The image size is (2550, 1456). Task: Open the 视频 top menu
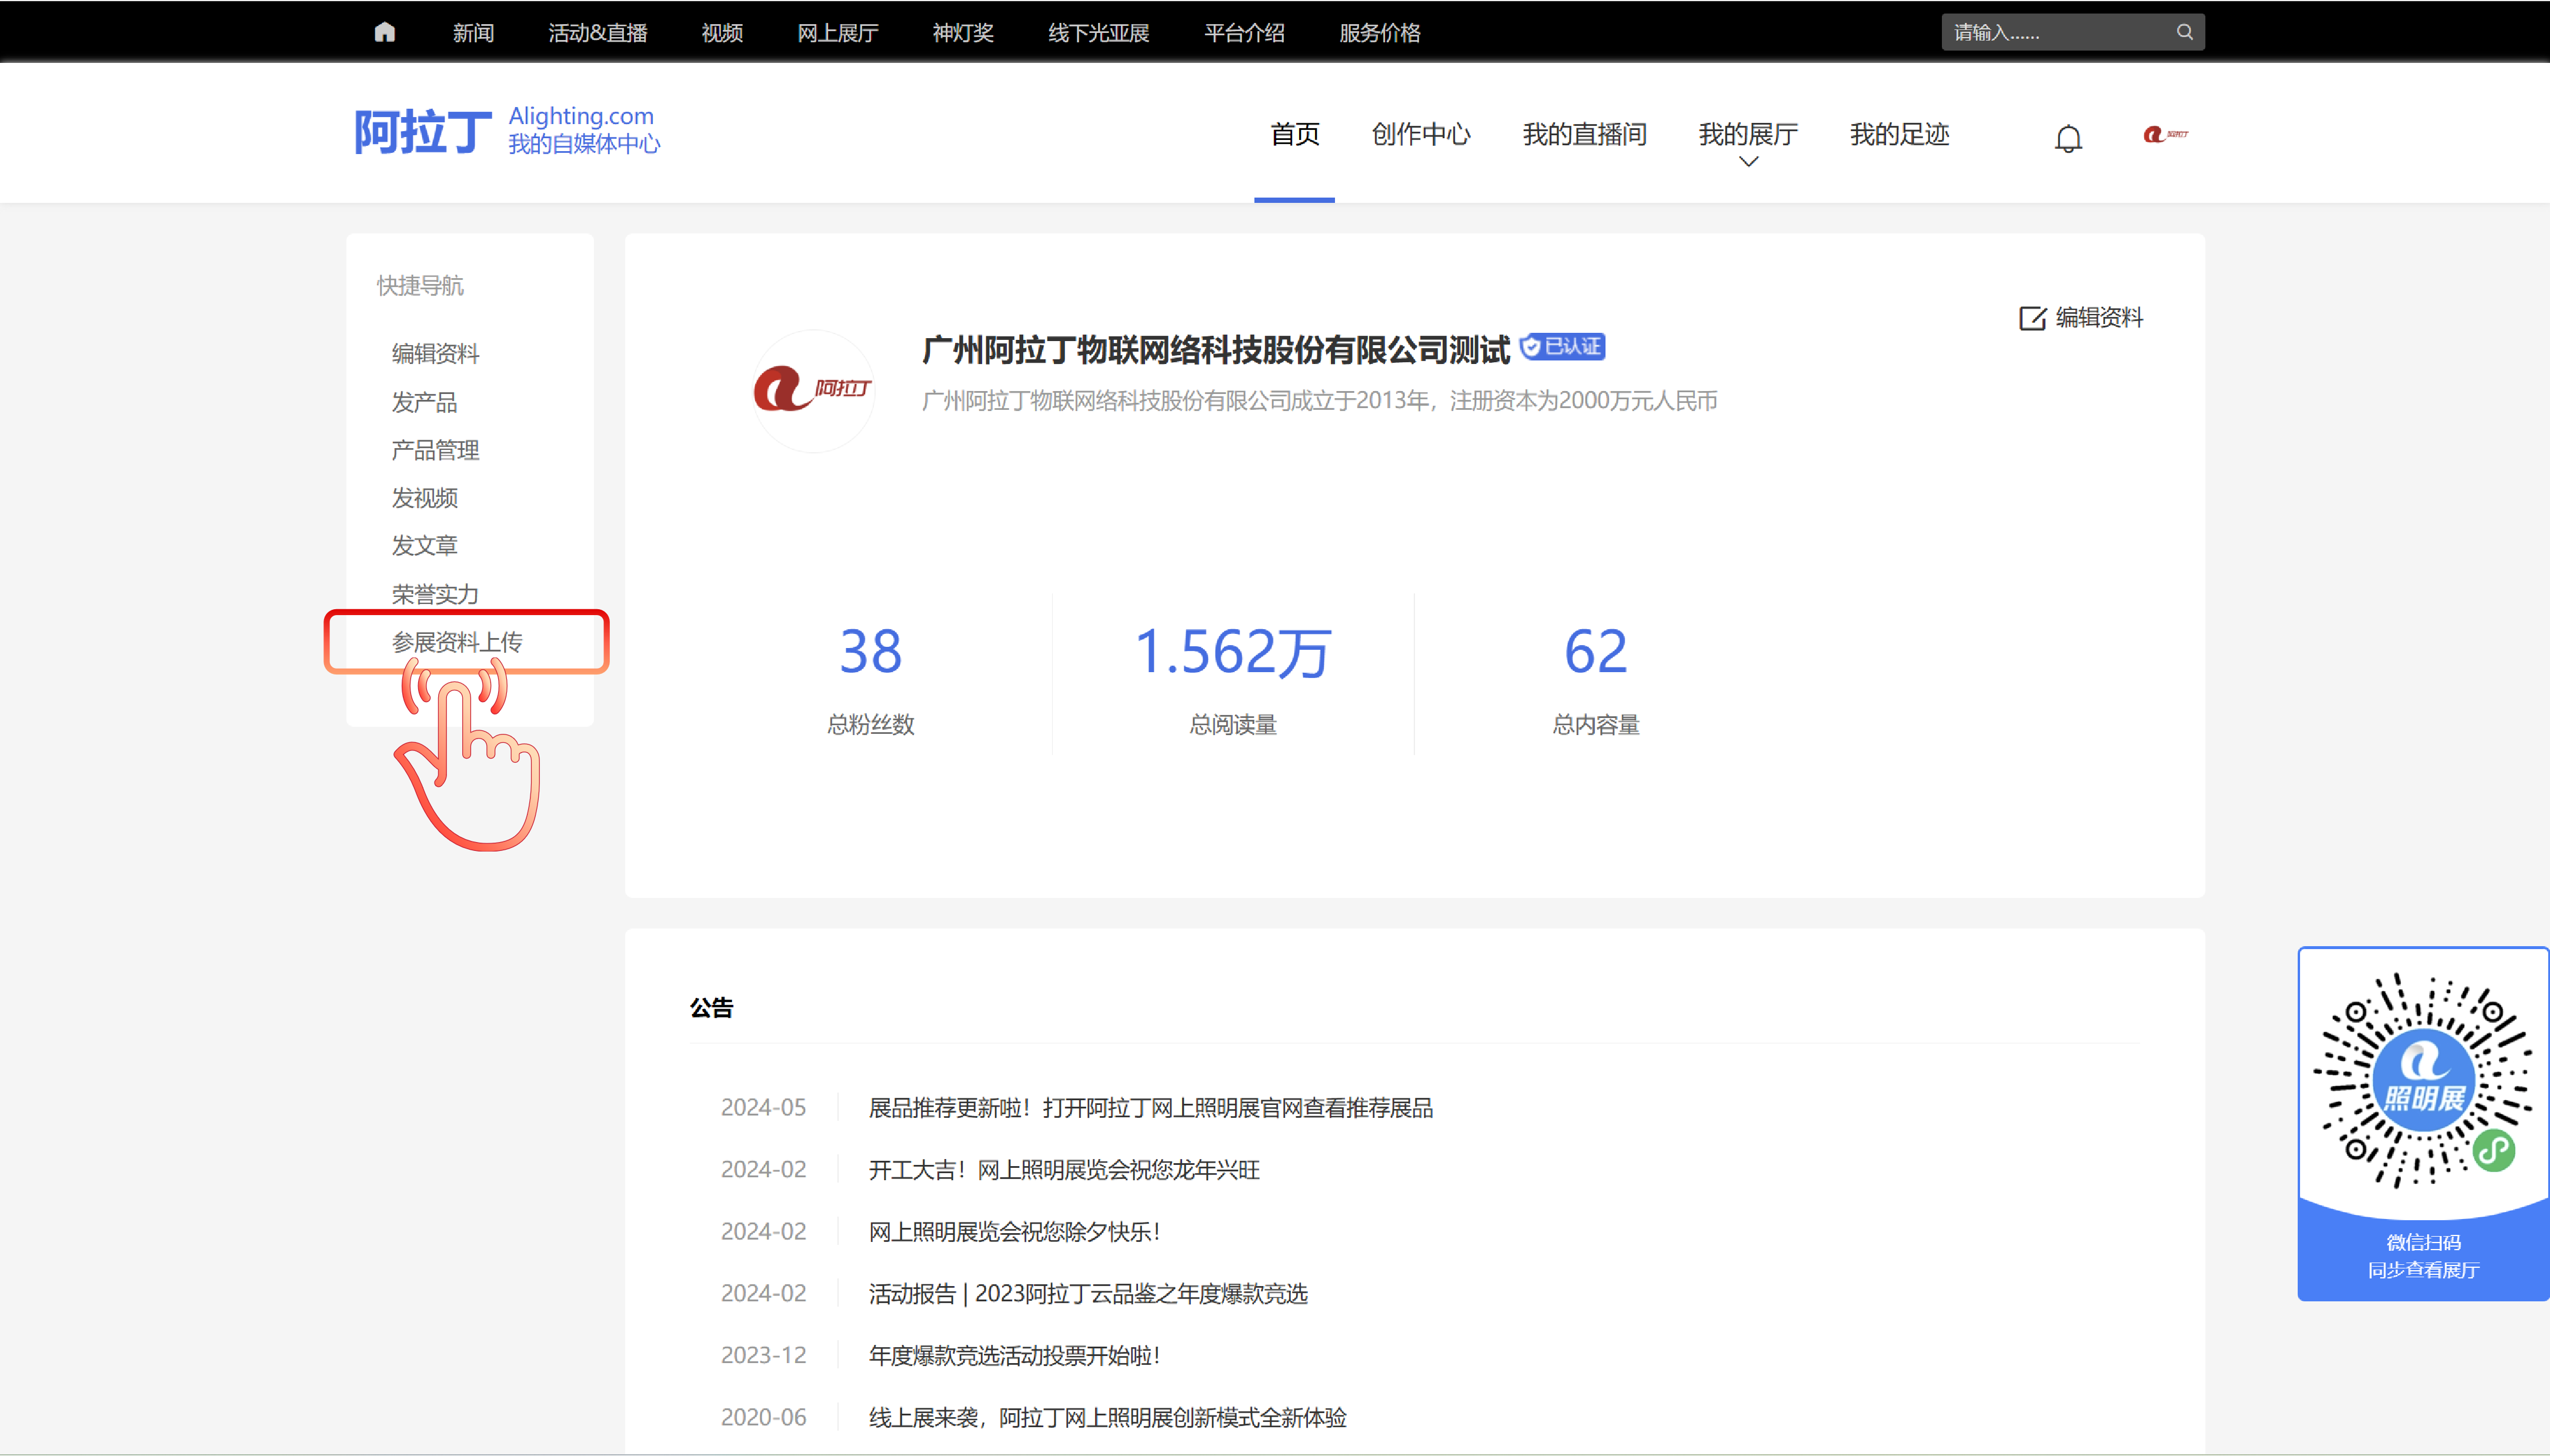click(722, 33)
